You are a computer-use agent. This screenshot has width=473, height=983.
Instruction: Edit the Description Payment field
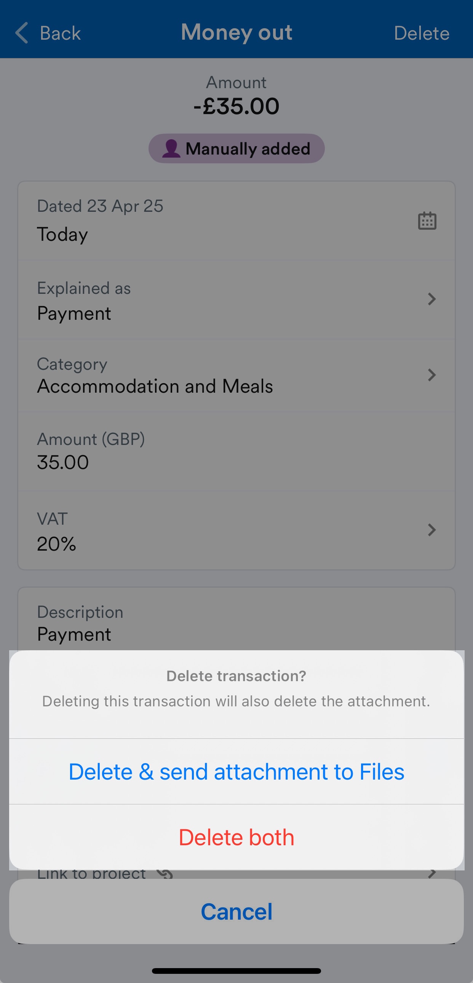tap(237, 623)
